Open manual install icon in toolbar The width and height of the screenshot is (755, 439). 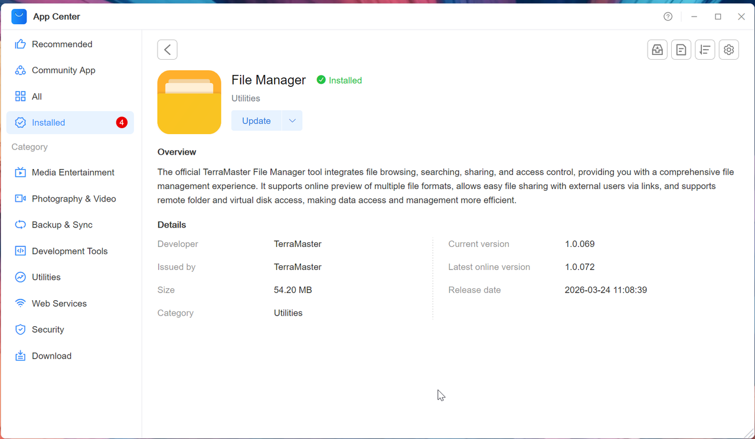click(x=657, y=50)
